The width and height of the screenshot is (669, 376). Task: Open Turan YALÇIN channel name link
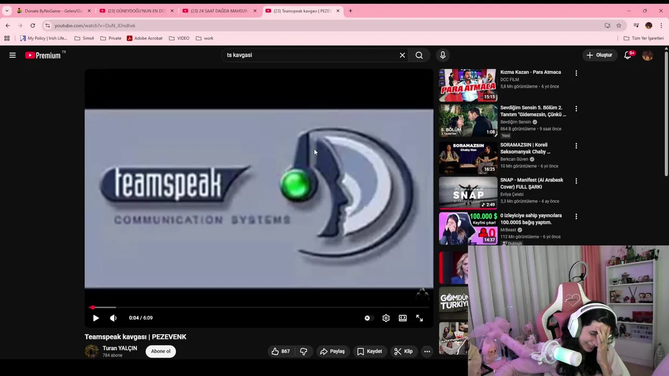coord(120,348)
